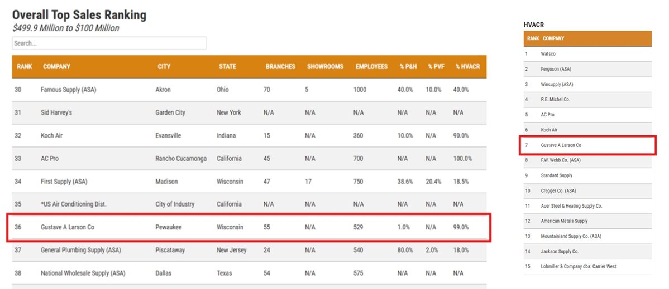Click RANK header in HVACR sidebar list

(533, 38)
